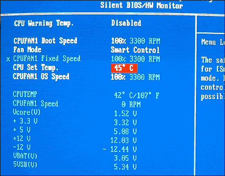Select the CPU Warning Temp. setting

44,23
